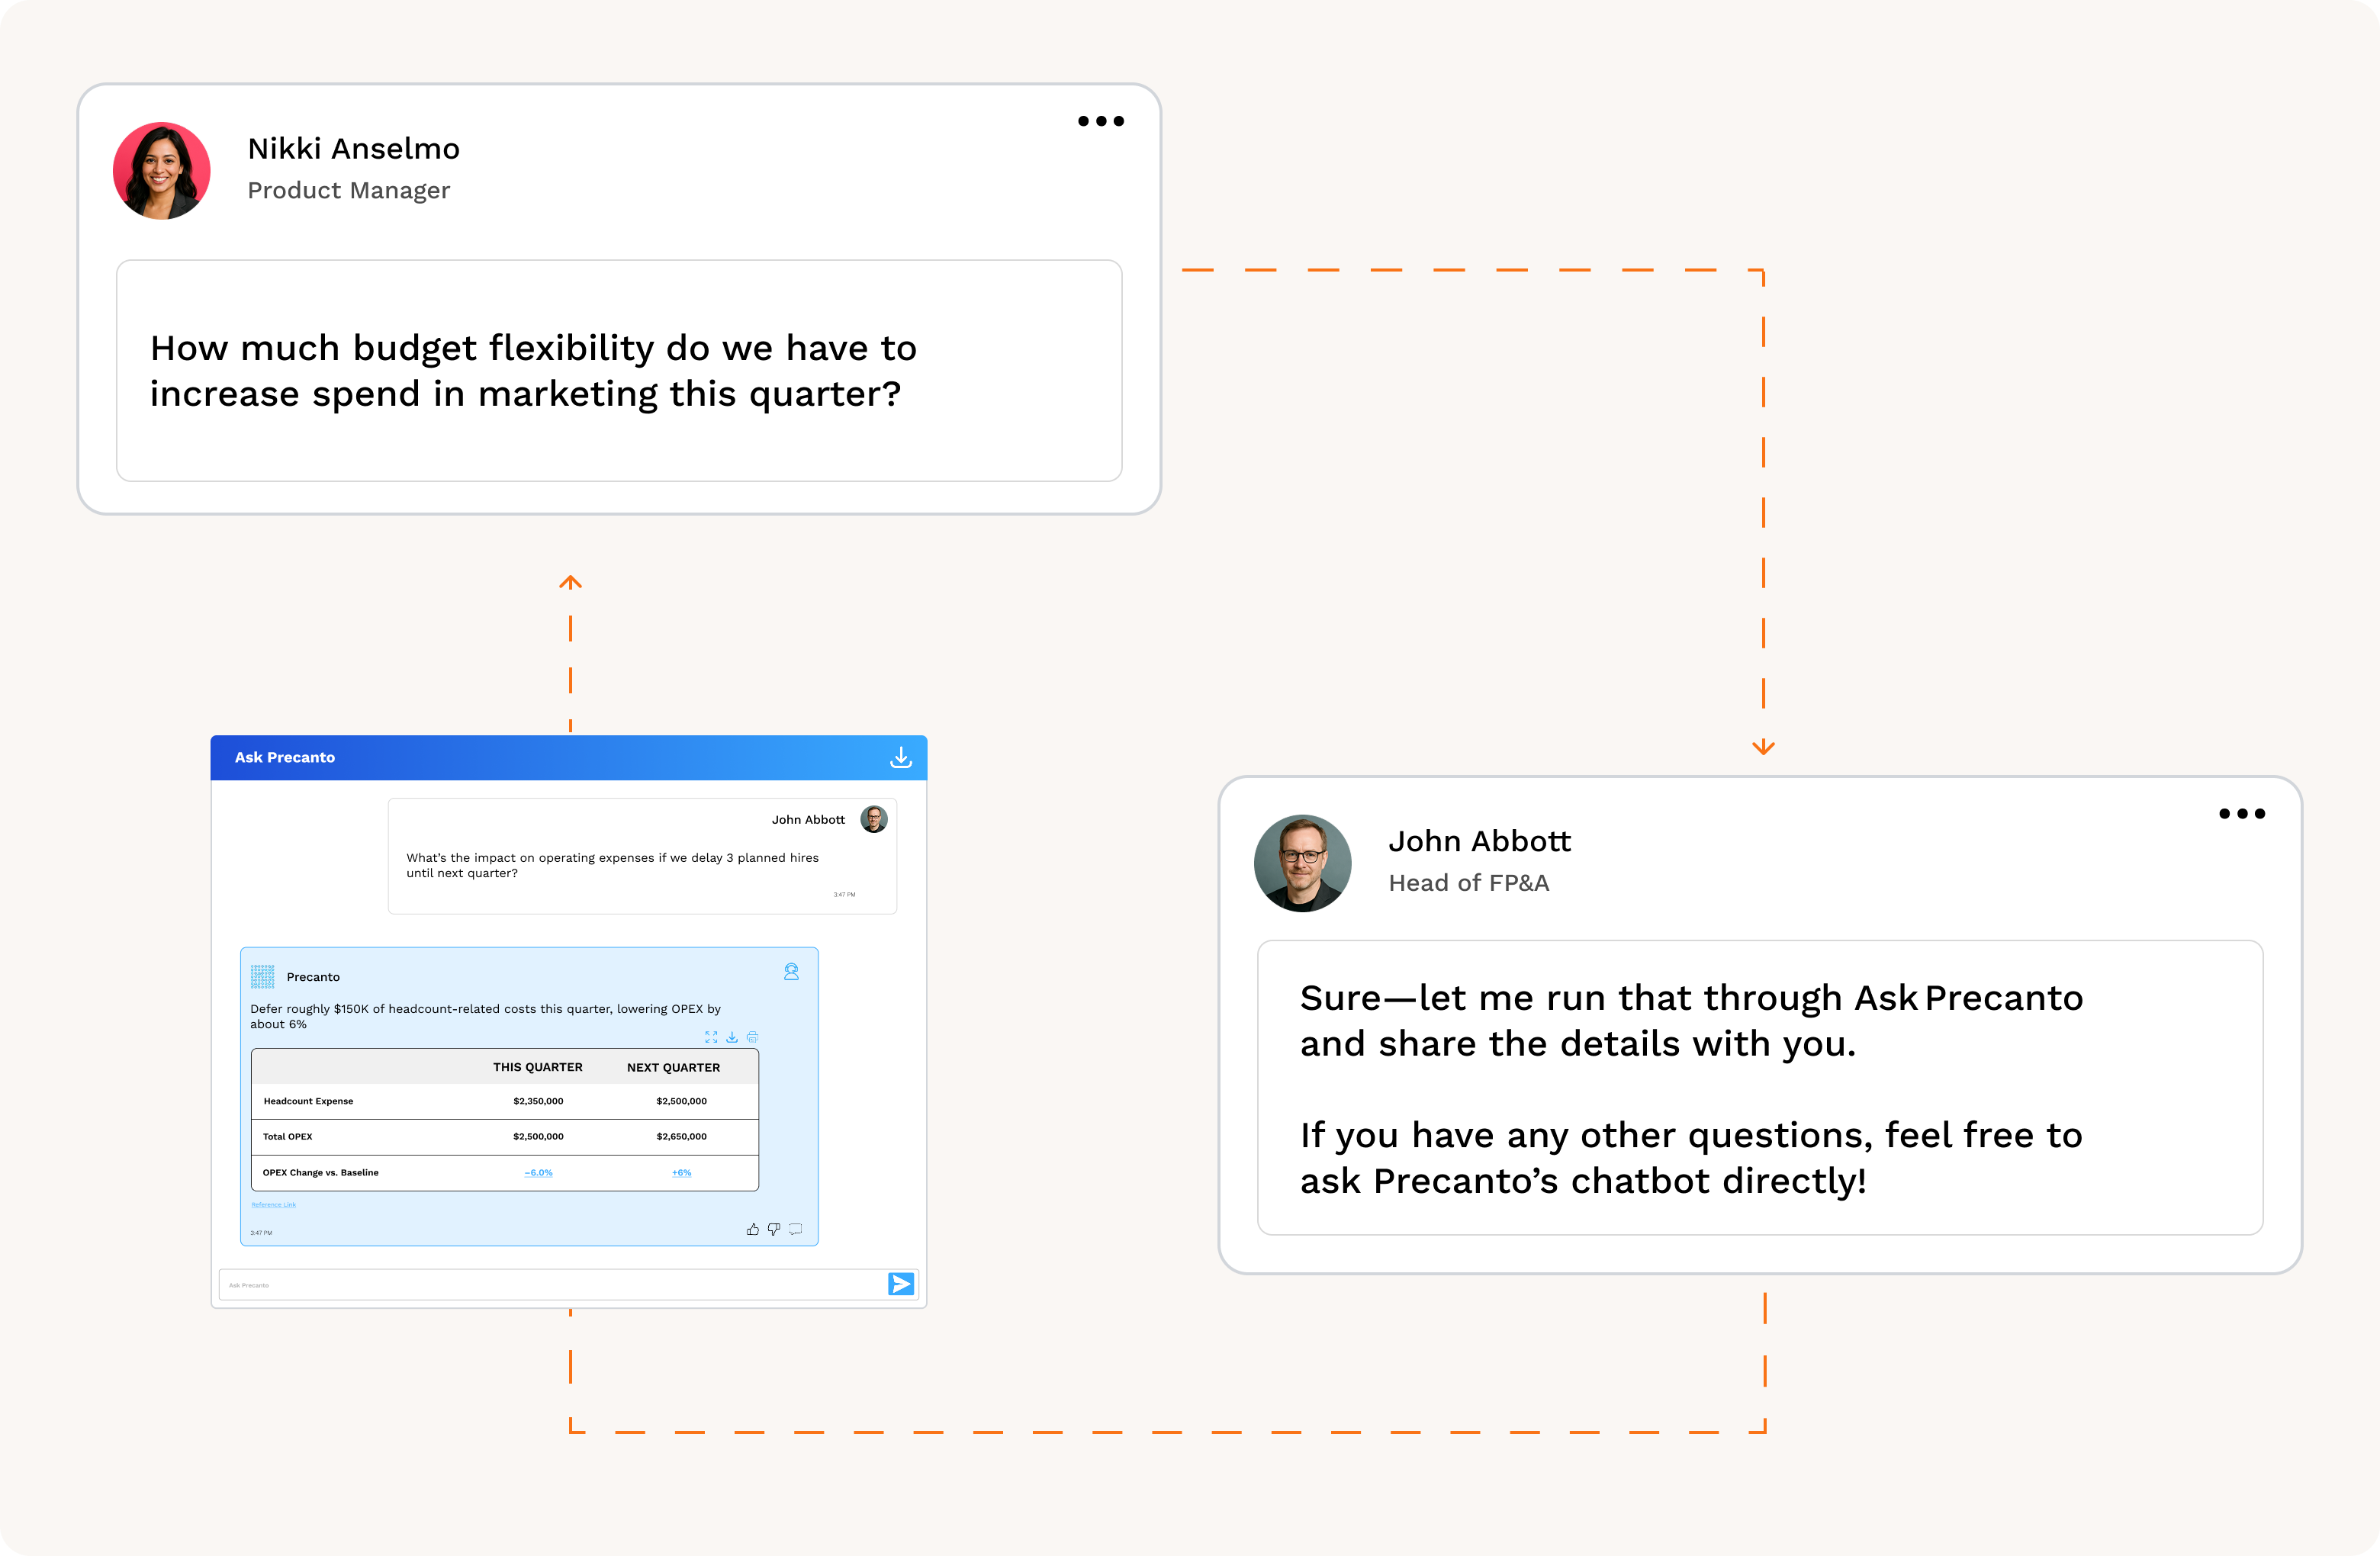The height and width of the screenshot is (1556, 2380).
Task: Open the +6% next quarter link
Action: [681, 1172]
